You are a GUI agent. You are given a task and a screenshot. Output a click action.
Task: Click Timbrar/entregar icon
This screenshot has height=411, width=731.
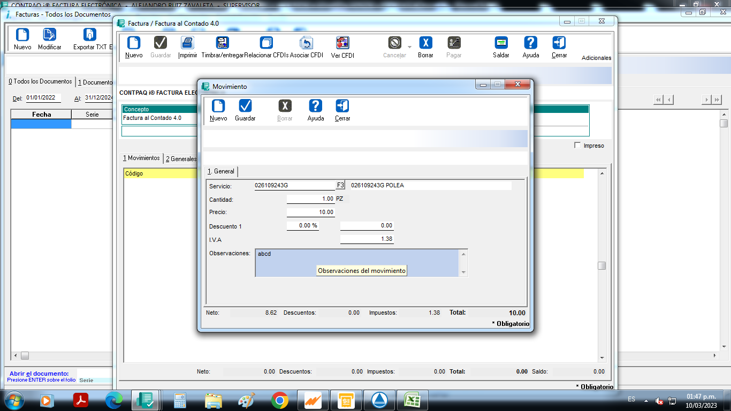click(223, 43)
